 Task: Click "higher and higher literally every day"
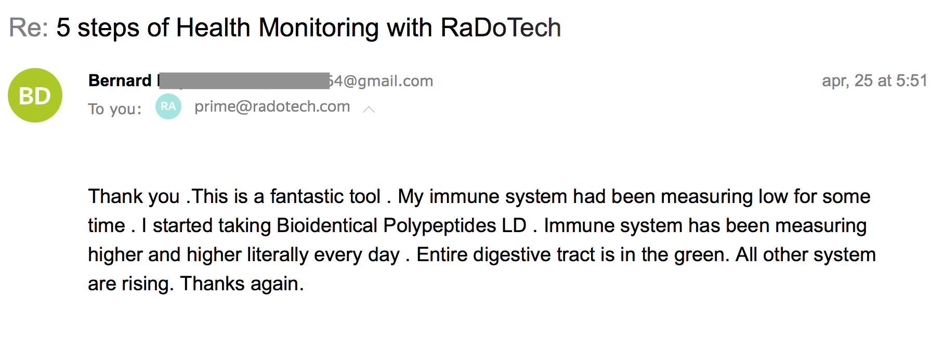[x=244, y=254]
